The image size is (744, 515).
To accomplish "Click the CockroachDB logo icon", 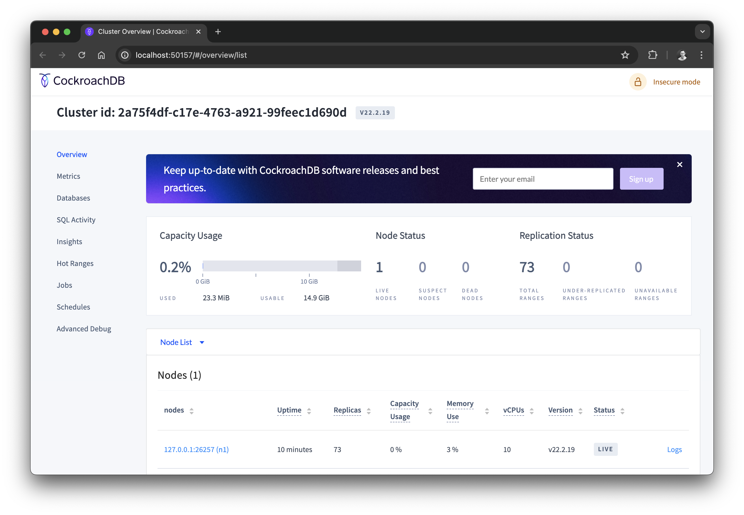I will 44,80.
